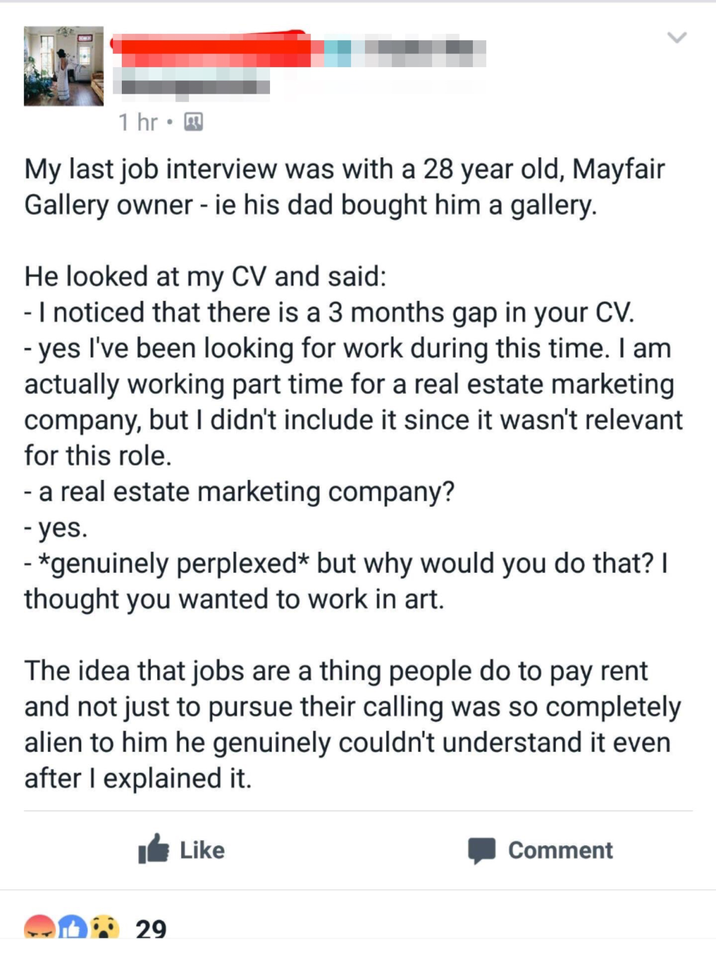The image size is (716, 955).
Task: Select the wow face reaction icon
Action: pyautogui.click(x=104, y=927)
